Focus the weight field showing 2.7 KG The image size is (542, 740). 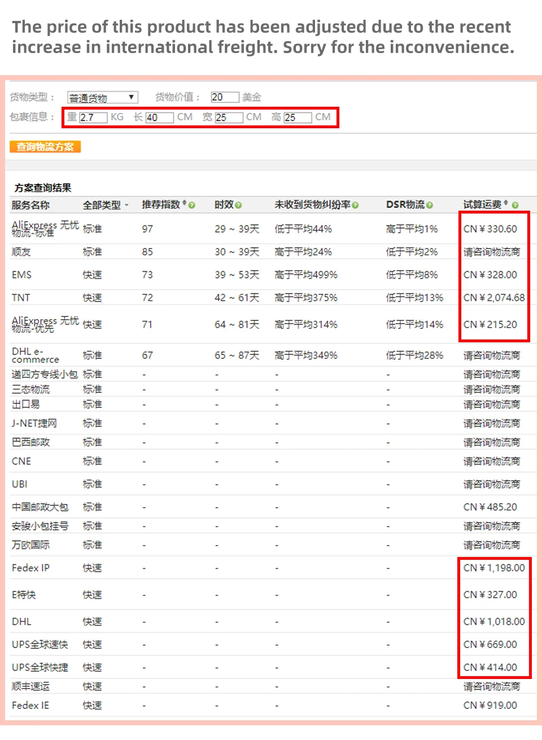(x=93, y=117)
